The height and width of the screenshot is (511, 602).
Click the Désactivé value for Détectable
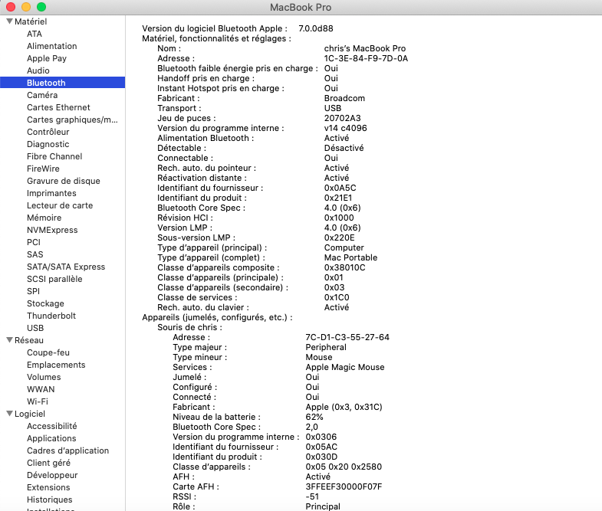coord(344,148)
